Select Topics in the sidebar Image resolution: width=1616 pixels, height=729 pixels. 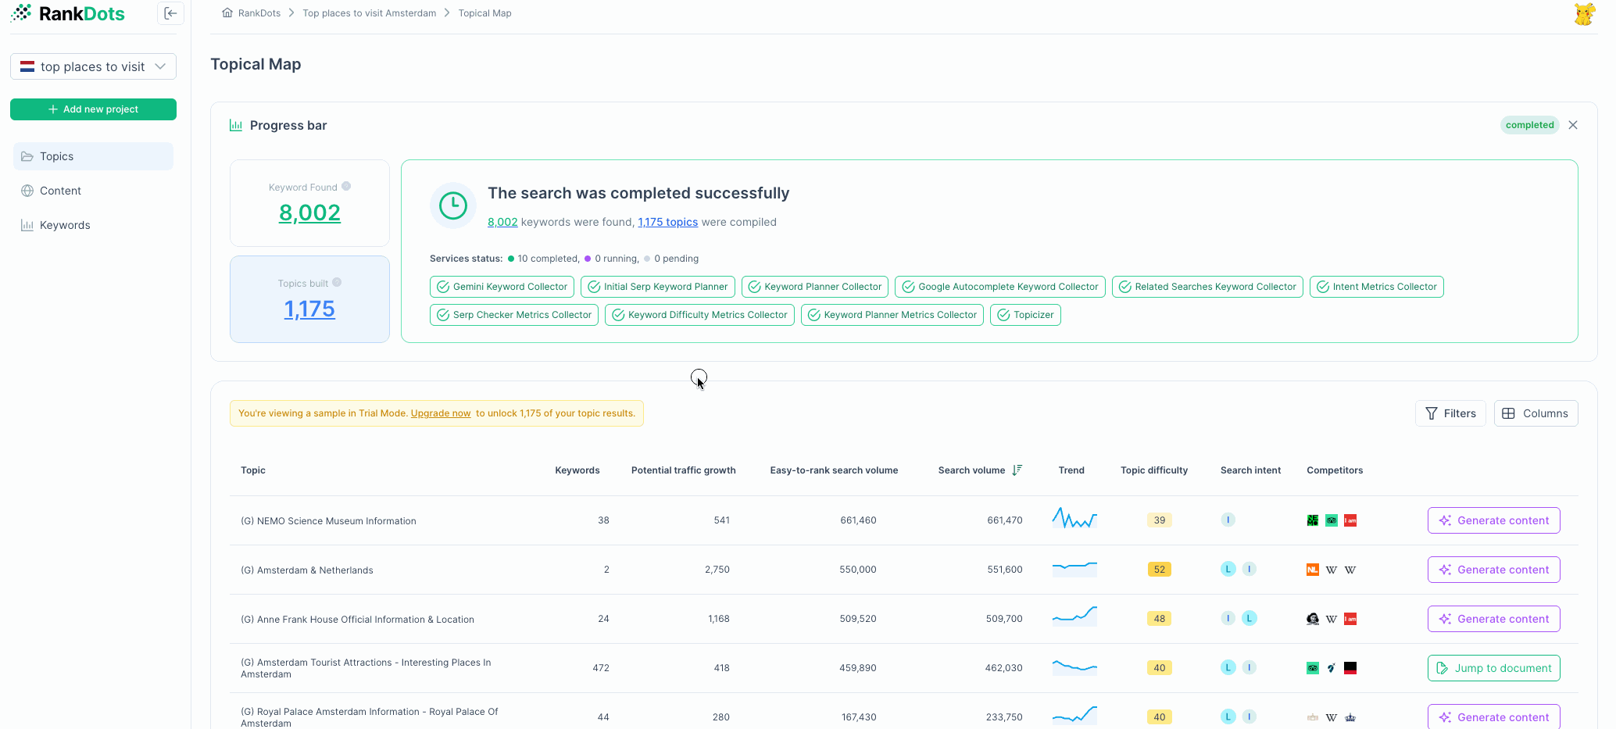point(56,156)
